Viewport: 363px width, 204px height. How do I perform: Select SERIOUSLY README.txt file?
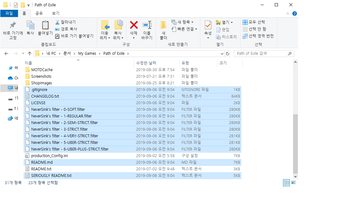point(132,176)
